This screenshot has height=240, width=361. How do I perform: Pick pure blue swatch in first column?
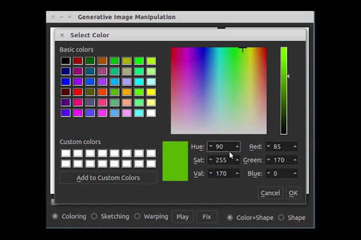pos(66,82)
